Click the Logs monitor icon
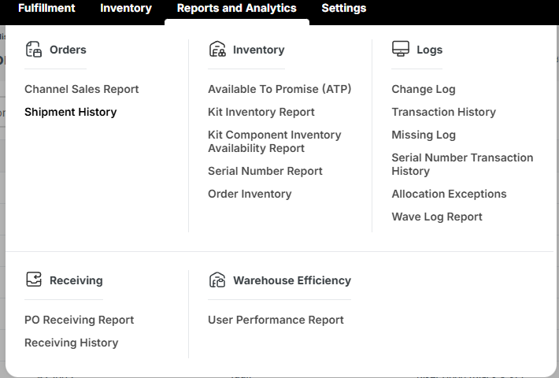The image size is (559, 378). [401, 50]
